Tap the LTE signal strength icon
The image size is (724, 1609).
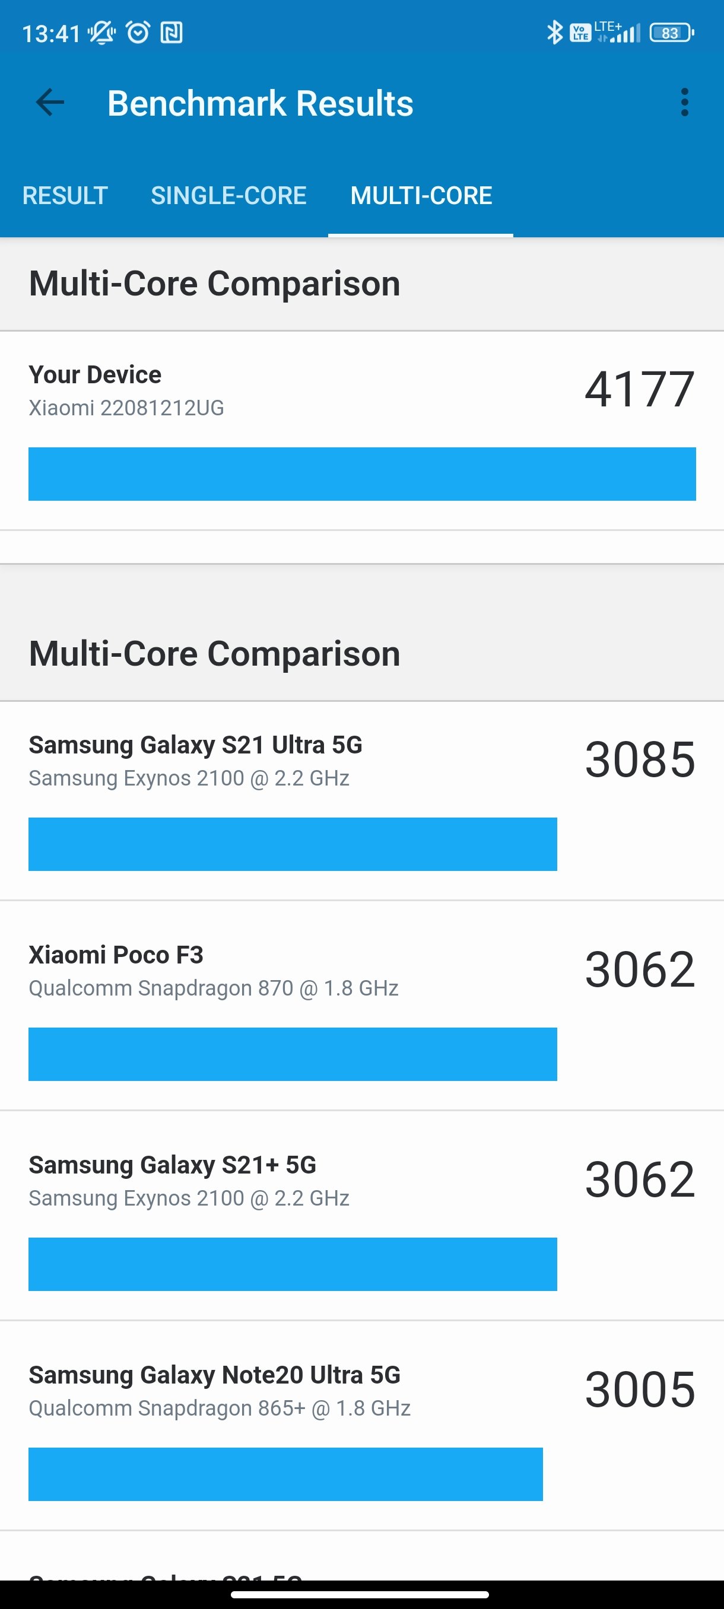pyautogui.click(x=618, y=33)
